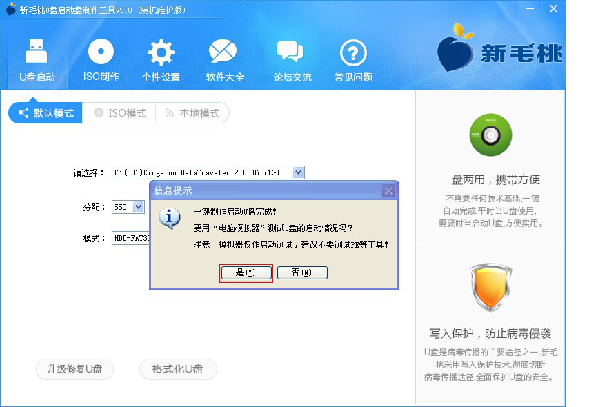Click the 550 allocation value field
The height and width of the screenshot is (407, 596).
[x=122, y=207]
